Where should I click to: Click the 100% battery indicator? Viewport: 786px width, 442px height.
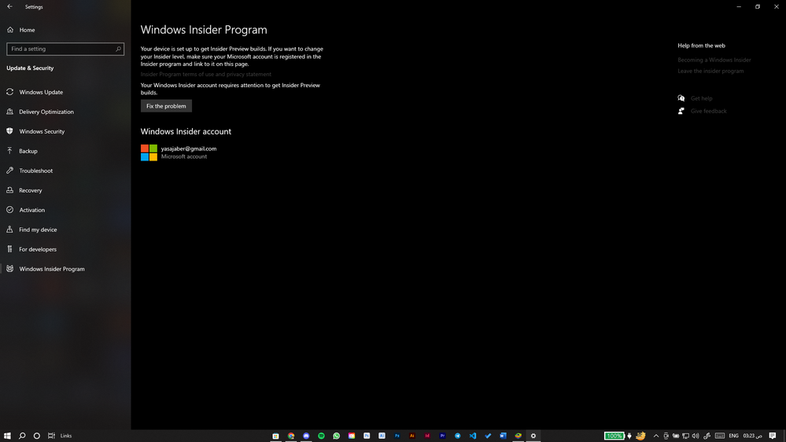614,436
